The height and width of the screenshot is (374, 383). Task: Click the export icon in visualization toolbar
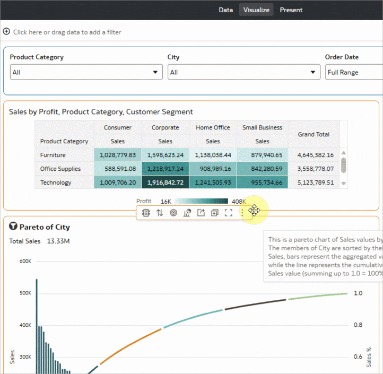point(201,213)
